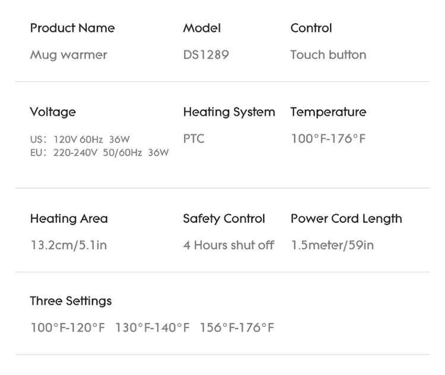Select the 100°F-176°F temperature range

click(x=328, y=139)
